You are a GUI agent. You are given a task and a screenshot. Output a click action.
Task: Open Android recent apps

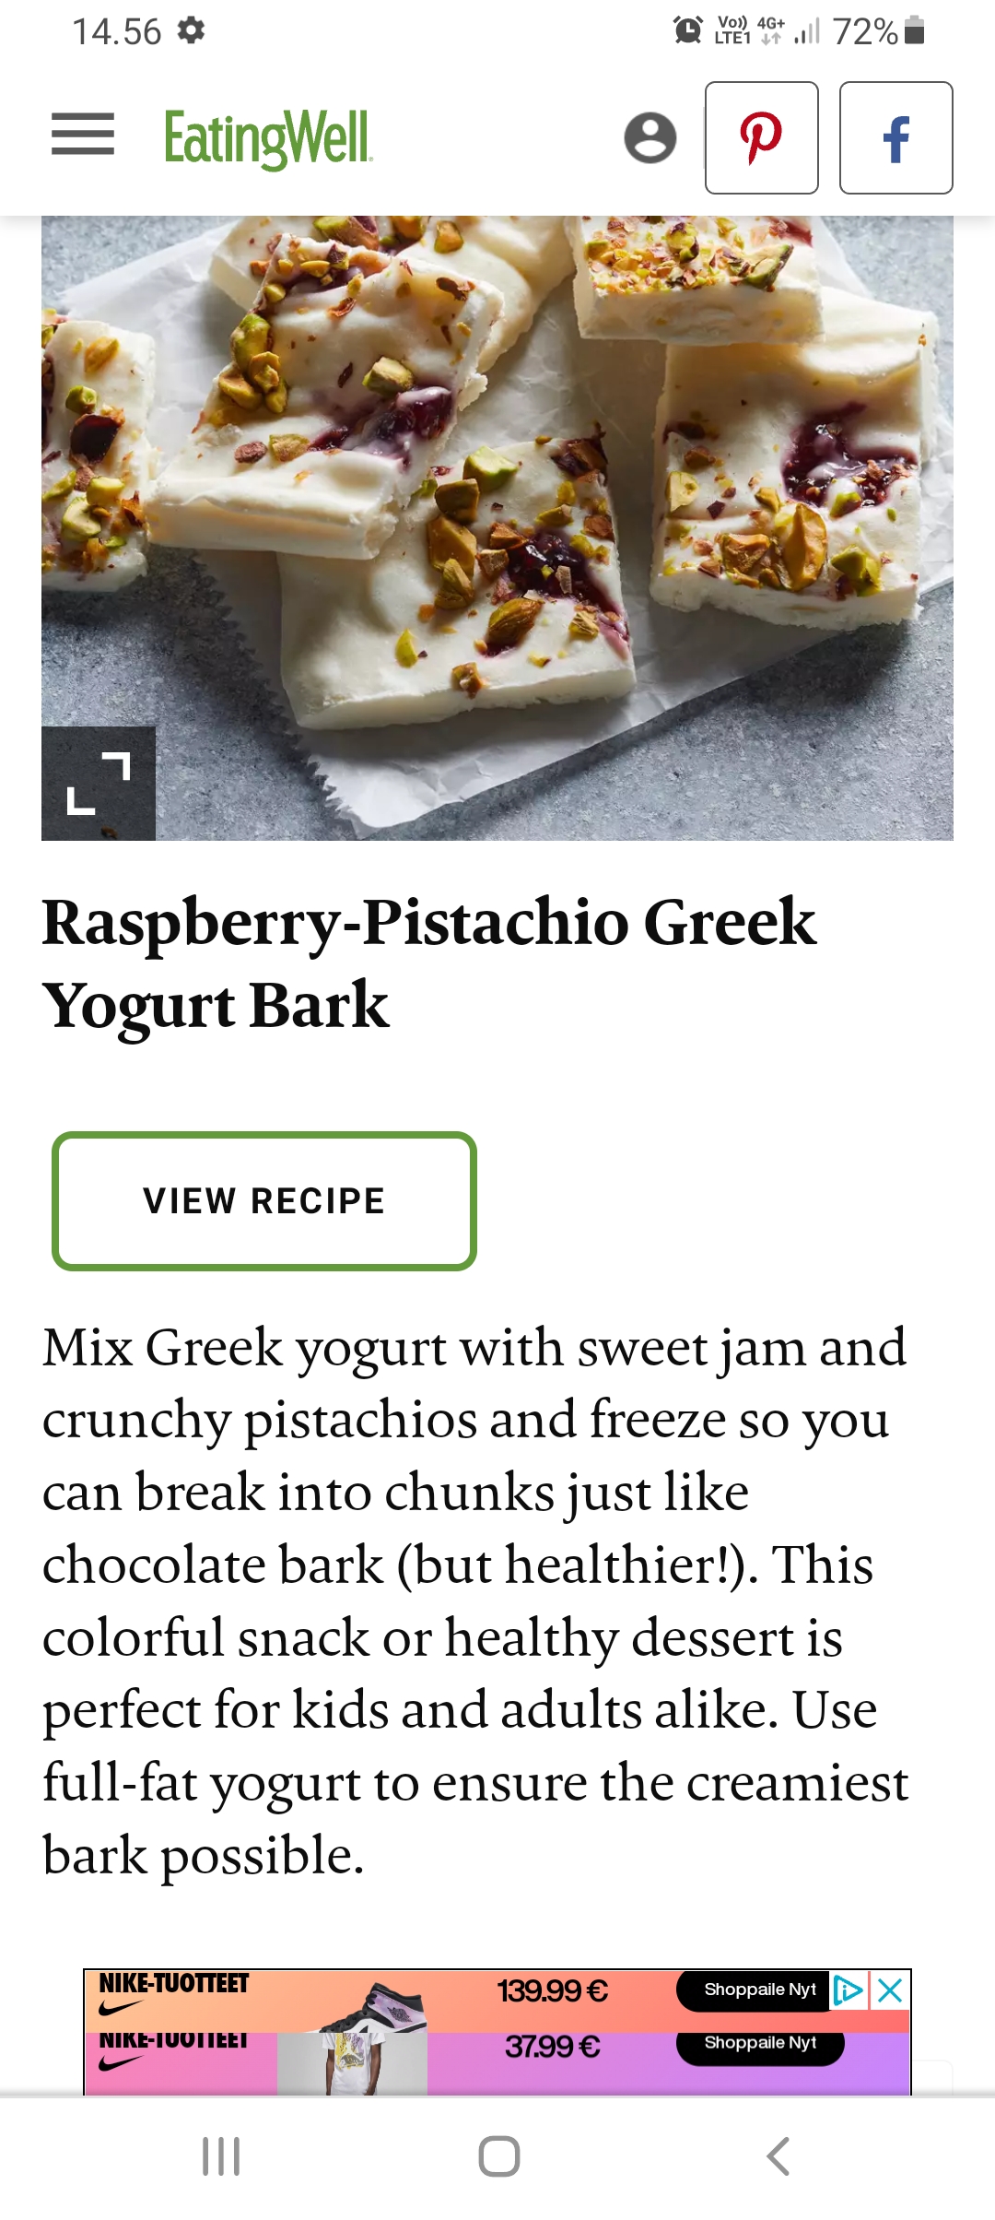pos(221,2156)
